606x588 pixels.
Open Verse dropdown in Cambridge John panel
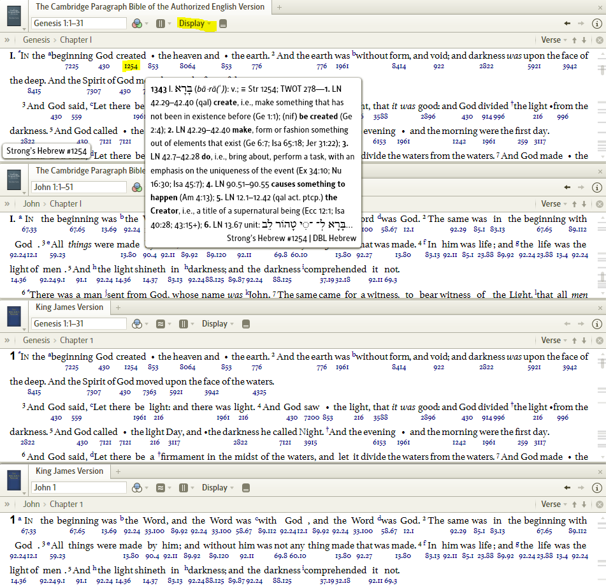click(554, 203)
